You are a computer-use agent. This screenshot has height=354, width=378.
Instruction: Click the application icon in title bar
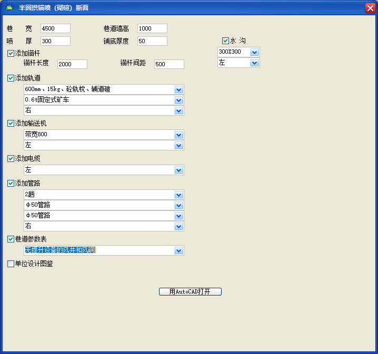pos(9,7)
